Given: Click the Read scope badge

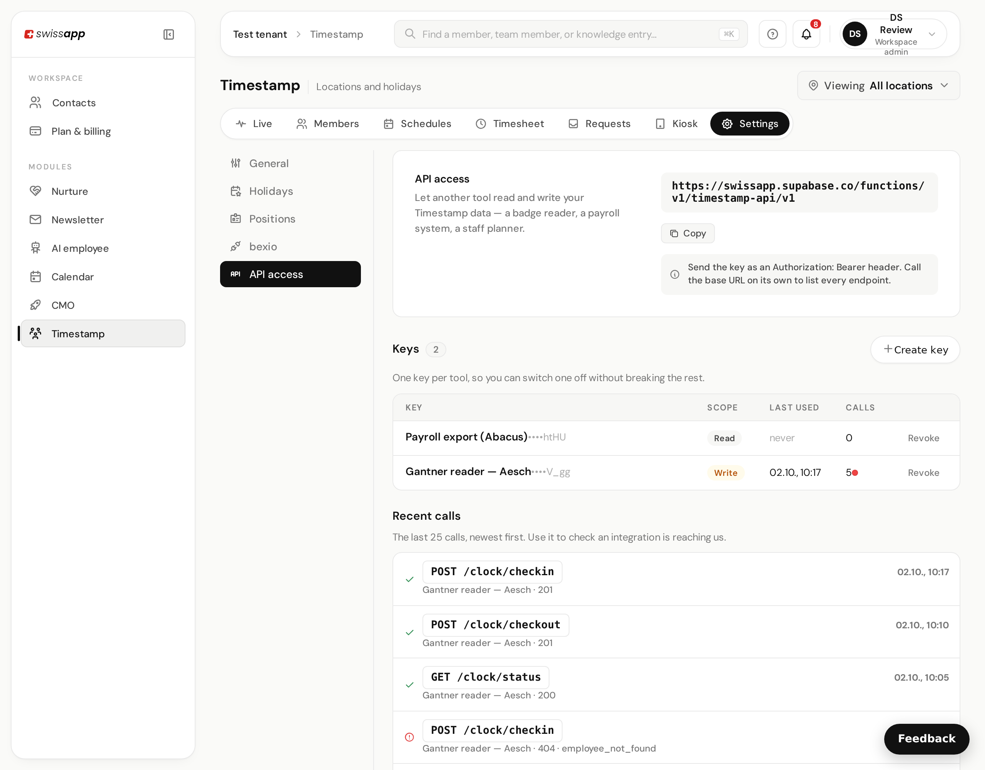Looking at the screenshot, I should [x=724, y=438].
